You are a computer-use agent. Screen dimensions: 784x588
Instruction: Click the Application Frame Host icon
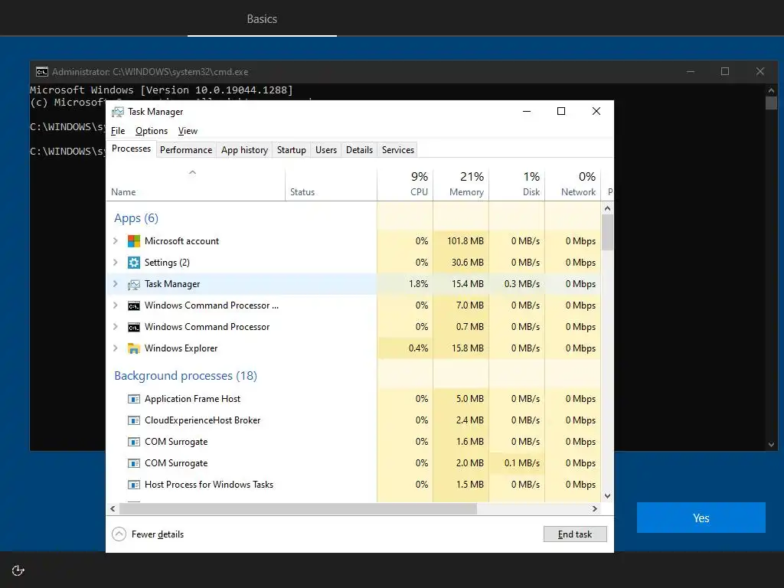(133, 399)
